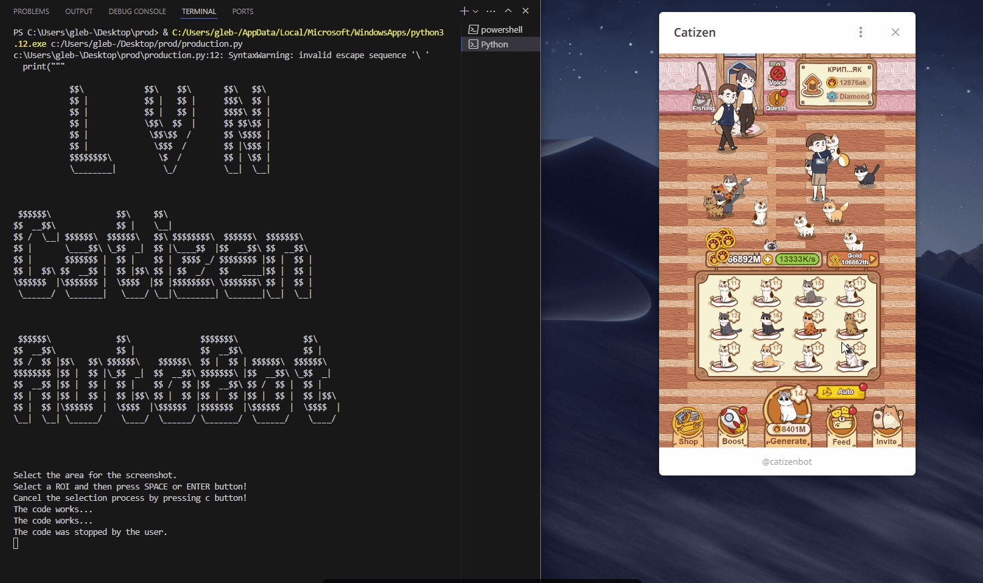Switch to the PORTS tab
This screenshot has height=583, width=983.
tap(242, 11)
